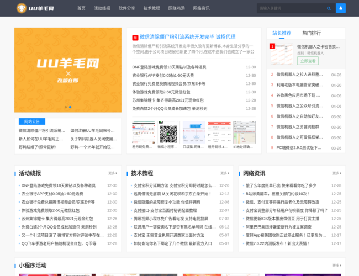Click the 立即查看 button
This screenshot has width=359, height=276.
click(308, 61)
